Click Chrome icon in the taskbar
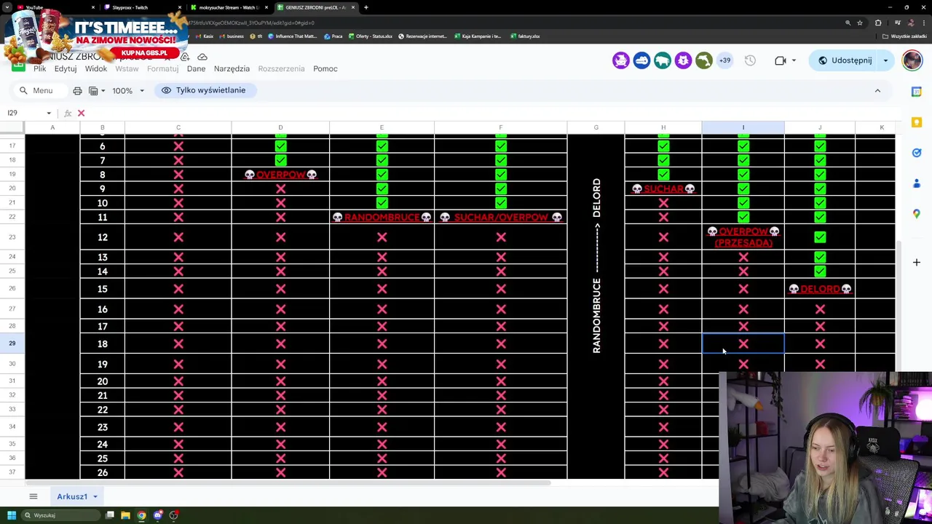The width and height of the screenshot is (932, 524). (141, 515)
